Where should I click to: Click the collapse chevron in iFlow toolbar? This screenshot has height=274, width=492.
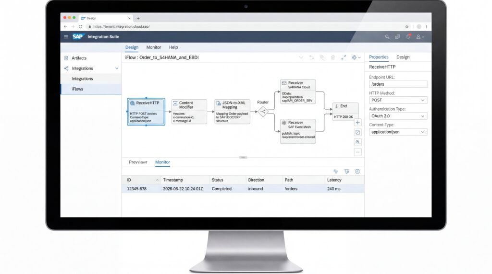point(301,57)
